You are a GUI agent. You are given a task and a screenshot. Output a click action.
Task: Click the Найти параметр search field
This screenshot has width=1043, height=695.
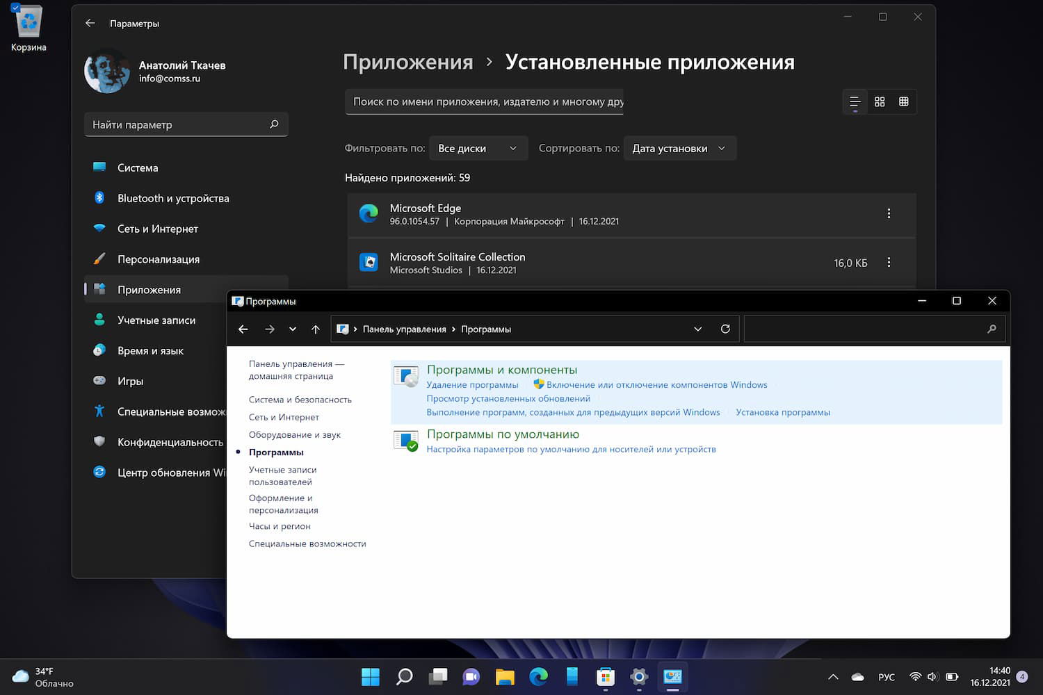coord(186,124)
